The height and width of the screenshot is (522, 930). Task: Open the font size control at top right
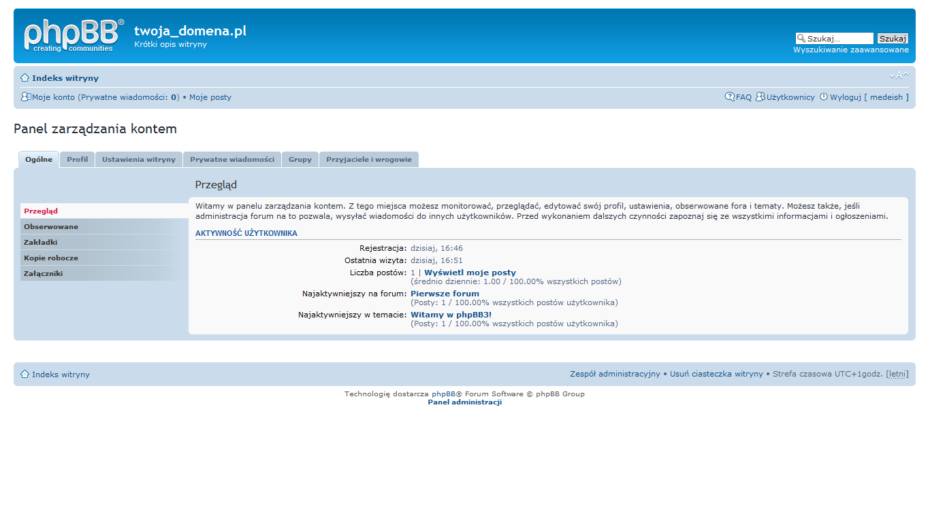899,75
